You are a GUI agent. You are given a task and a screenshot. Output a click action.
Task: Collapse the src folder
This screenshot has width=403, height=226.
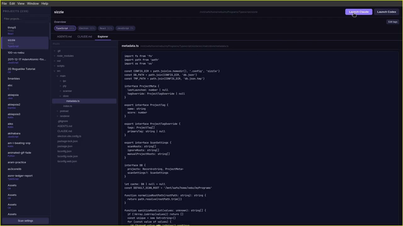(84, 71)
